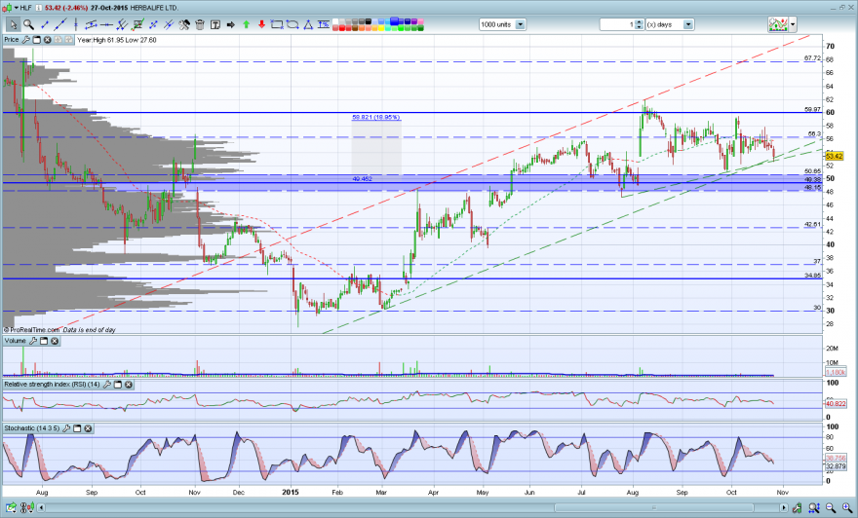Open Price panel wrench settings
This screenshot has height=518, width=858.
coord(25,40)
